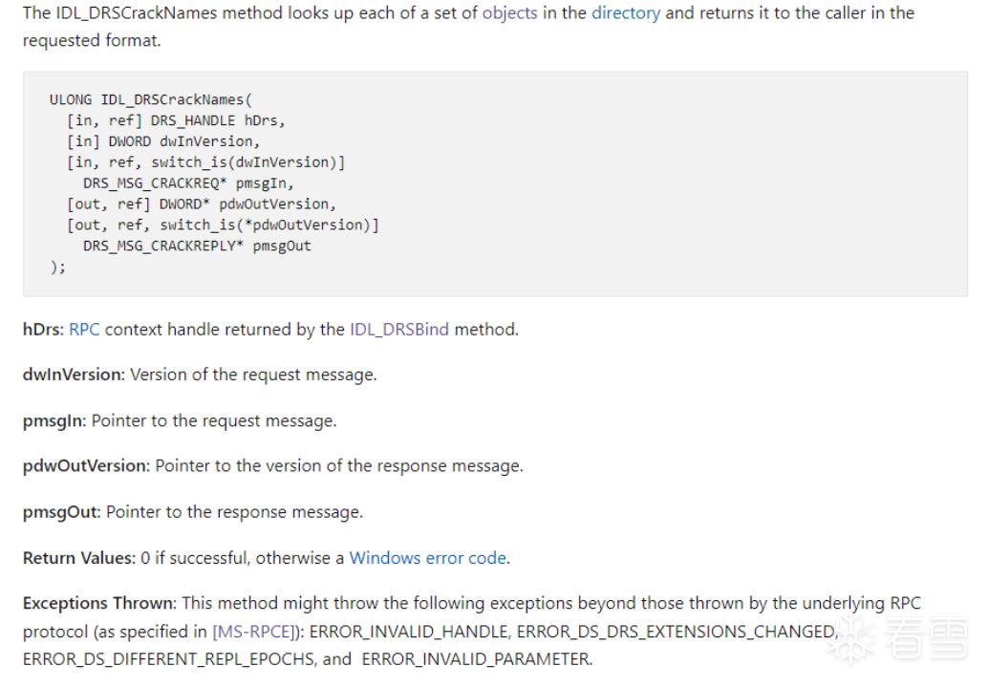Click the ULONG IDL_DRSCrackNames( declaration line
The width and height of the screenshot is (989, 688).
point(151,99)
